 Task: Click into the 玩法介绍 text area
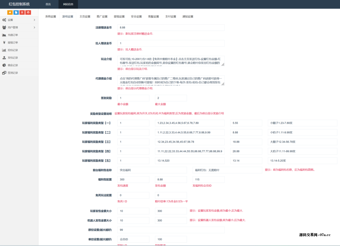[x=171, y=61]
